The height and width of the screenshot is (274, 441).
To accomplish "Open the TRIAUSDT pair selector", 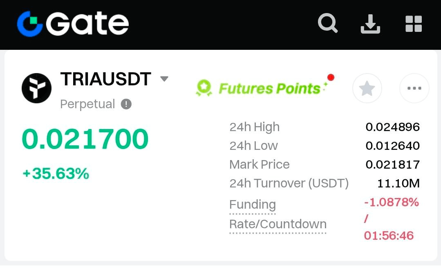I will click(105, 79).
